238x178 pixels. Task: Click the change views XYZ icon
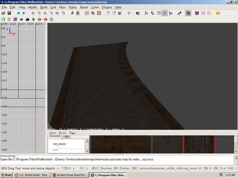(129, 13)
